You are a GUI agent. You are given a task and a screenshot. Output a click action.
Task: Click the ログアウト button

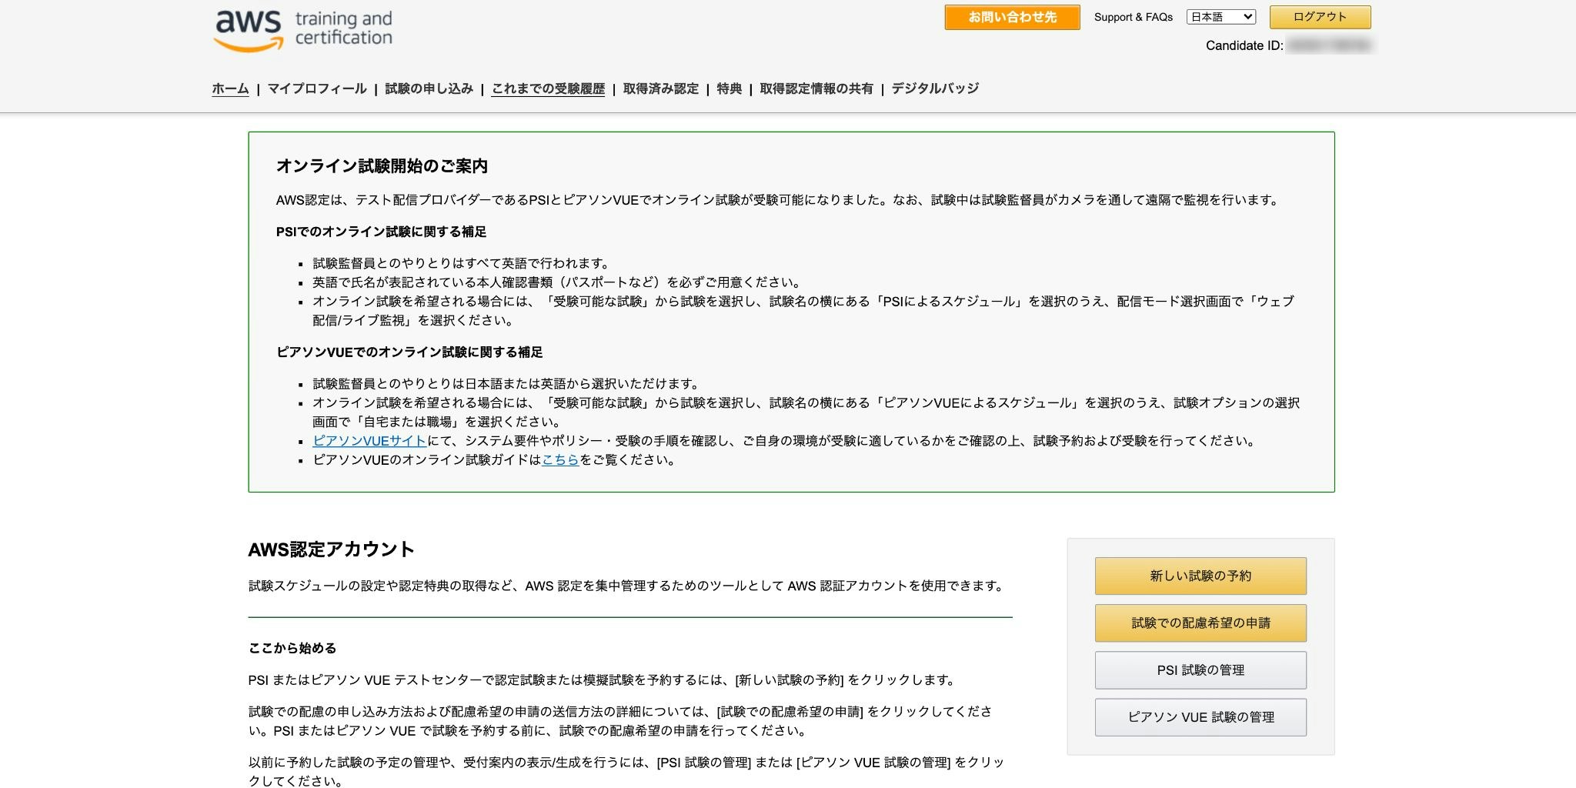pos(1320,17)
